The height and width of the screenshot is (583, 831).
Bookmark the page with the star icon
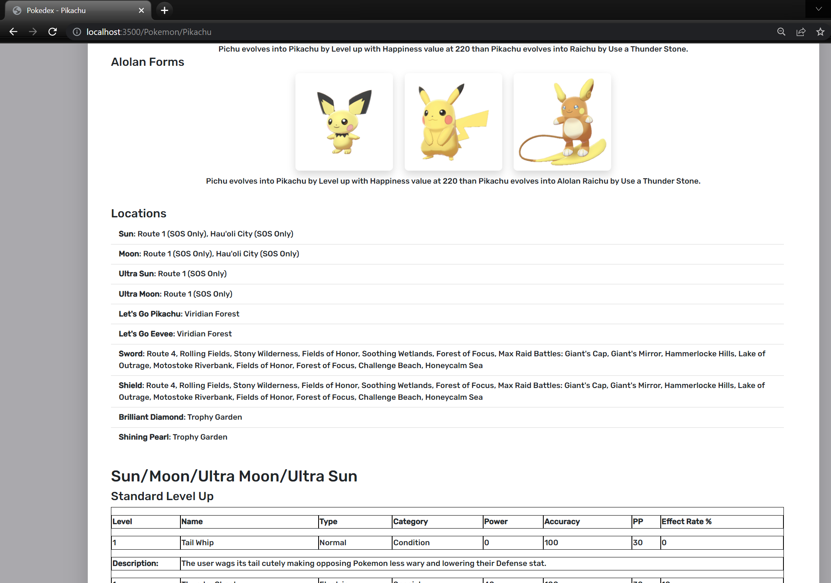tap(820, 32)
